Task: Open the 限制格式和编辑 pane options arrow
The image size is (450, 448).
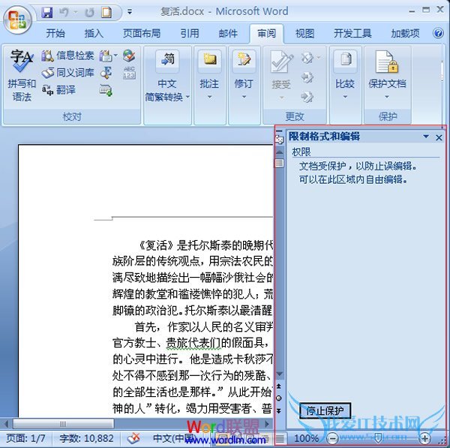Action: (x=426, y=137)
